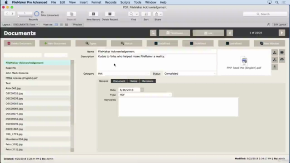
Task: Open the Layout DOCUMENTS Form dropdown
Action: point(25,24)
